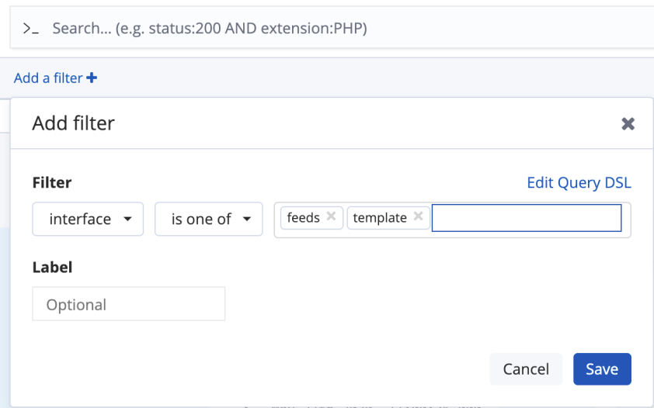Click the 'Label' field heading
The image size is (654, 408).
point(52,267)
